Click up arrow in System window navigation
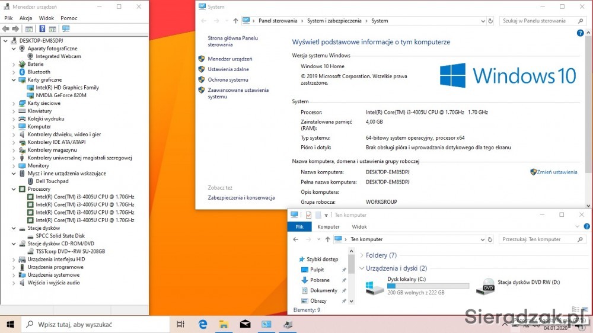The height and width of the screenshot is (333, 593). point(235,21)
